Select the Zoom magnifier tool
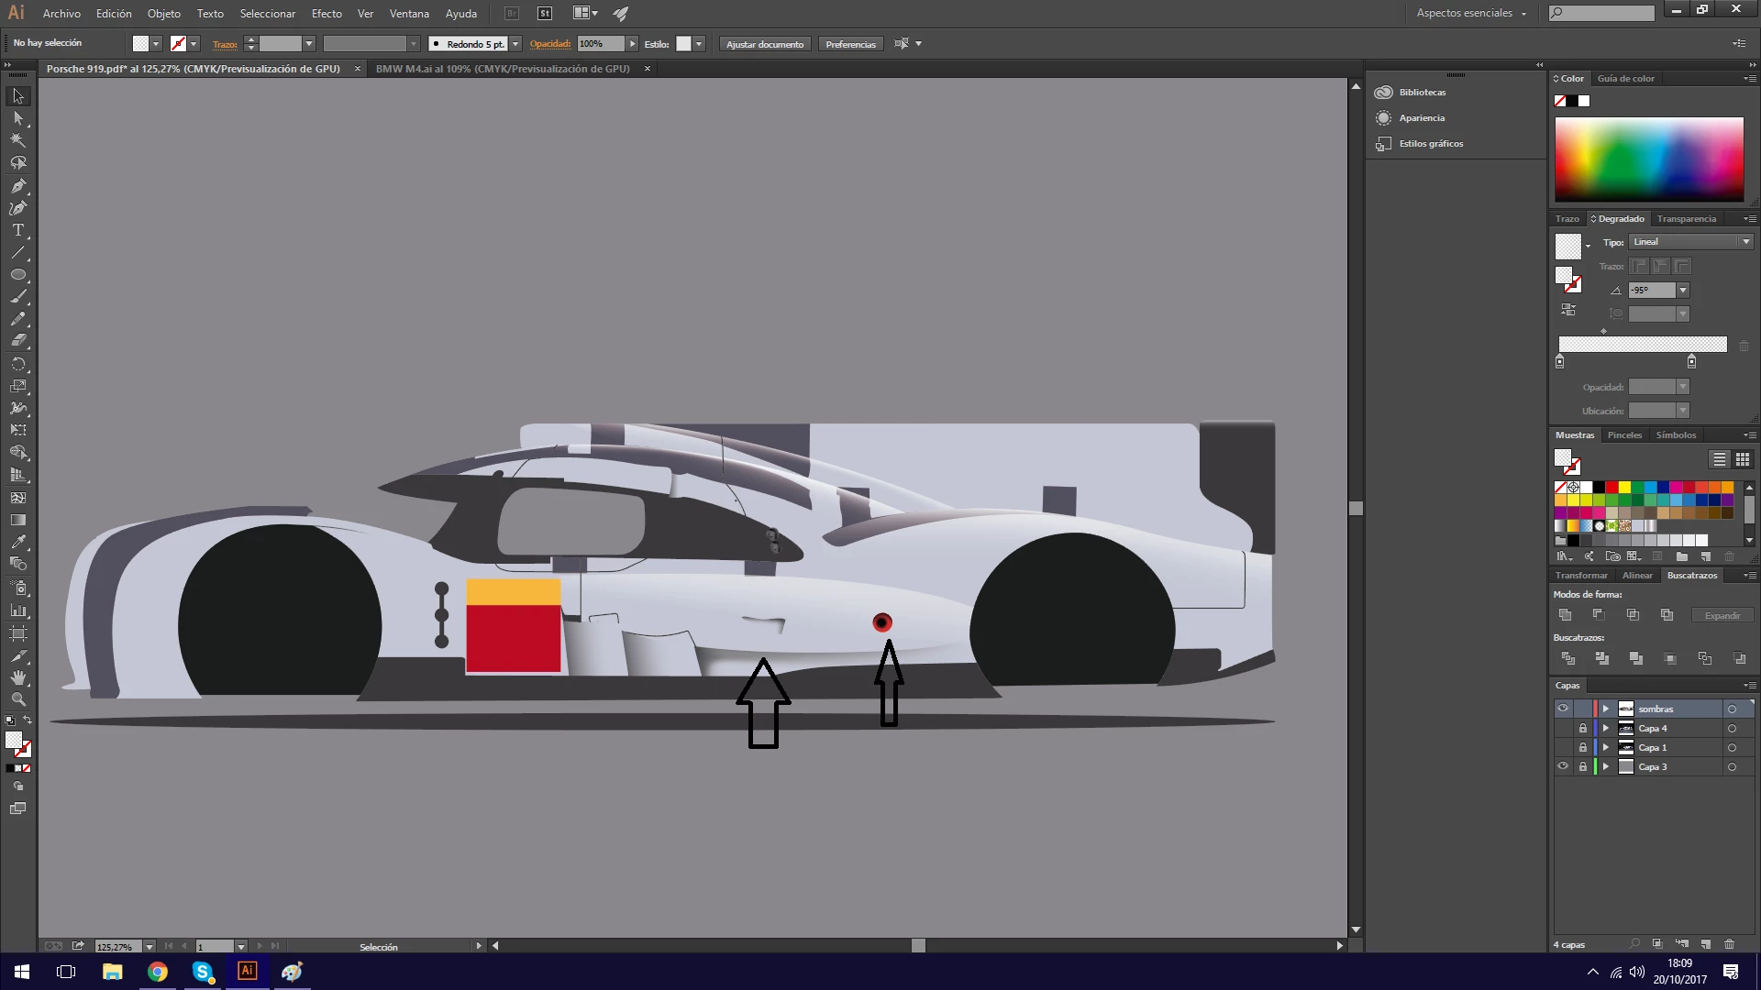Screen dimensions: 1761x990 17,699
